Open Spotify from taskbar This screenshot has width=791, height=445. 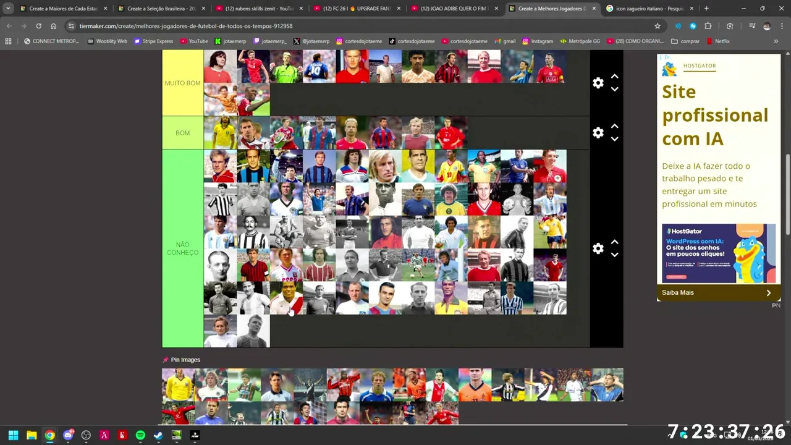tap(140, 435)
